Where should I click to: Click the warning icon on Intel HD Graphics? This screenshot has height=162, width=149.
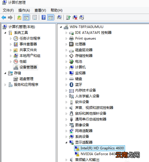tap(77, 148)
